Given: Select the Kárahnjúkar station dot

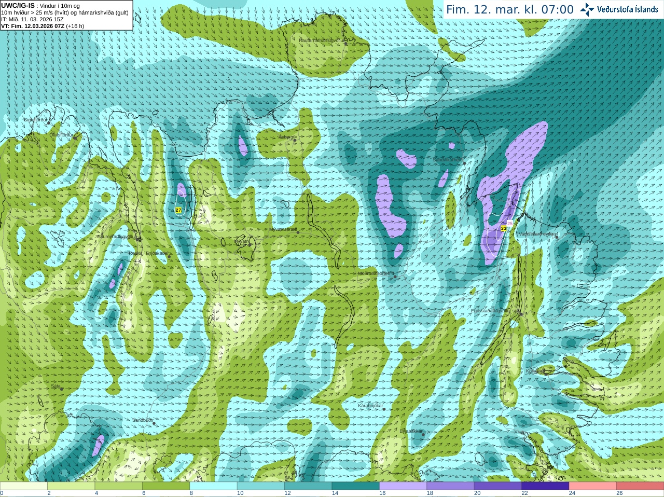Looking at the screenshot, I should [384, 409].
